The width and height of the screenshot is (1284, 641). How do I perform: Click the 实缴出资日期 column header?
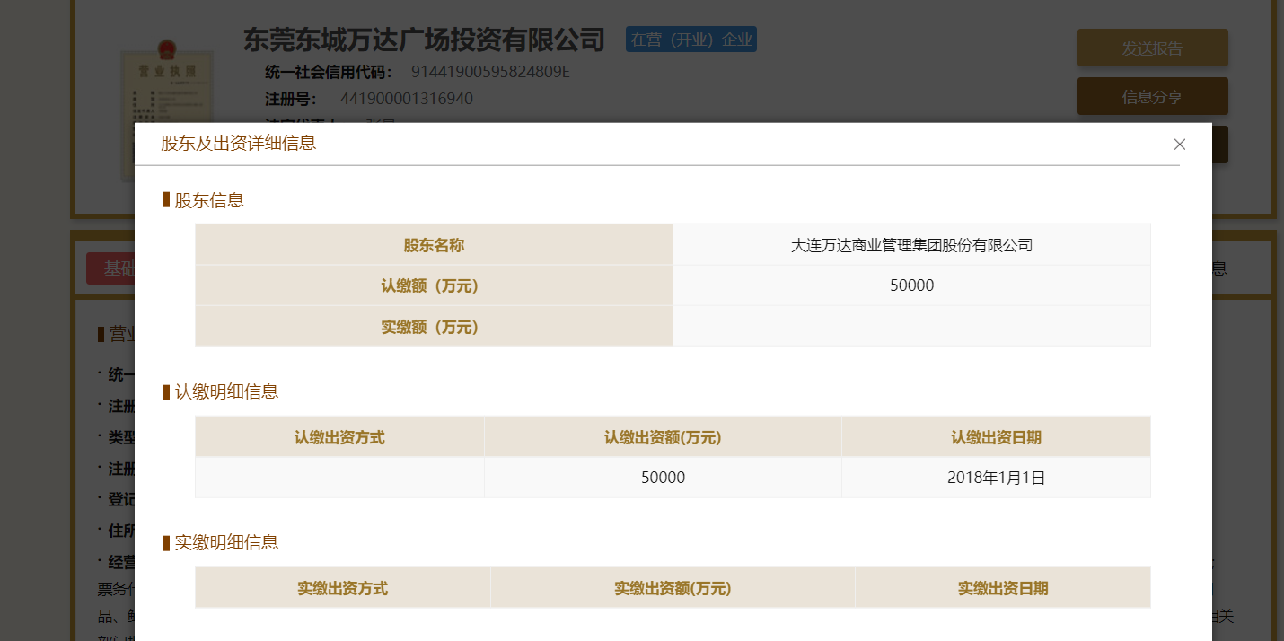(x=1003, y=588)
